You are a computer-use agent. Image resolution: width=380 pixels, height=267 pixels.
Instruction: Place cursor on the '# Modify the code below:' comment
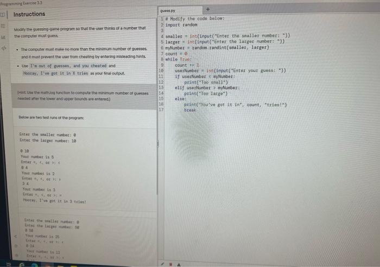click(x=195, y=18)
